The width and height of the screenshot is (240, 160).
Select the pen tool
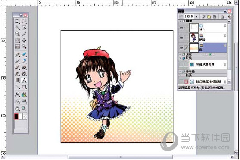tap(17, 55)
